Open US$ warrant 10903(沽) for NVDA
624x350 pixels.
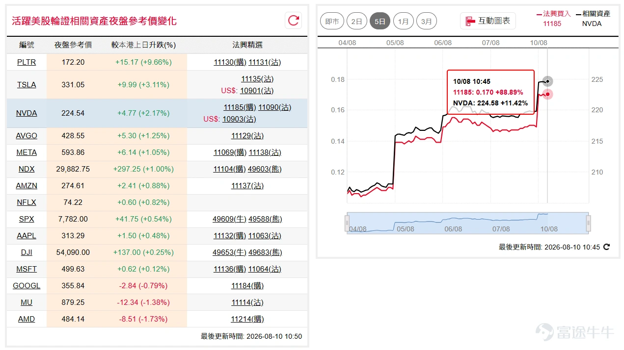239,119
